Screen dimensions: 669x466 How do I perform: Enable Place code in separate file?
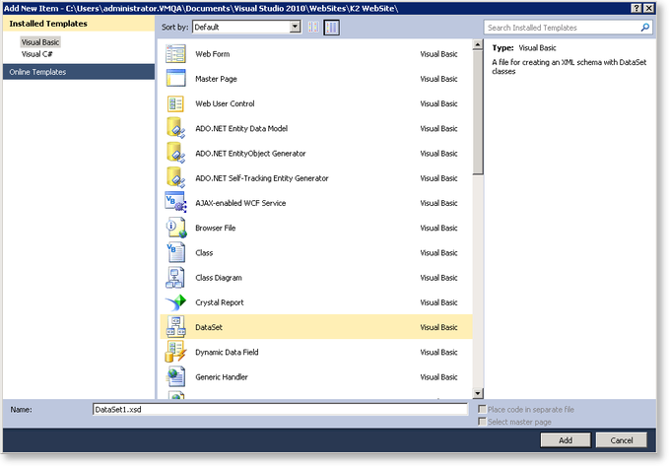pos(482,409)
